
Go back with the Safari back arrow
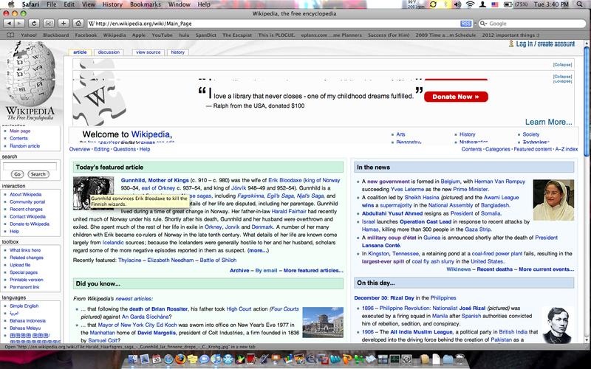(9, 24)
